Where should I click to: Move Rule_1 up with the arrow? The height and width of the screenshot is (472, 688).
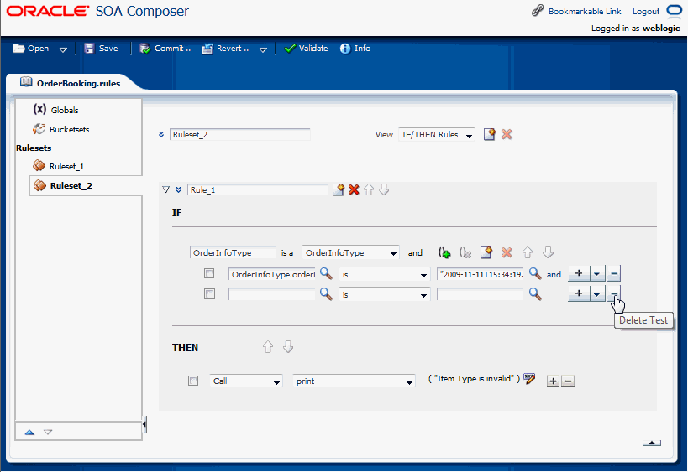(x=369, y=189)
